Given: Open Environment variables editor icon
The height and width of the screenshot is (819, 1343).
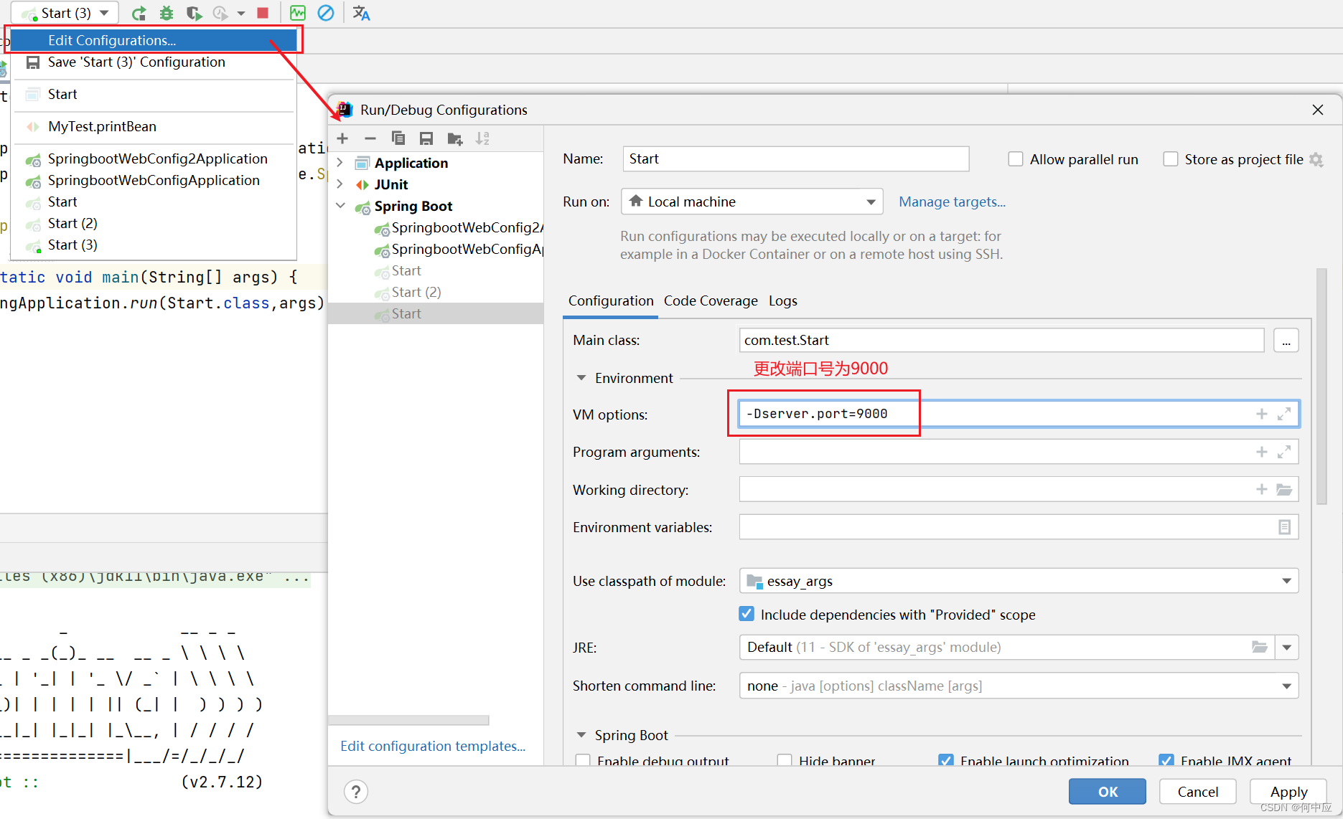Looking at the screenshot, I should (1284, 527).
